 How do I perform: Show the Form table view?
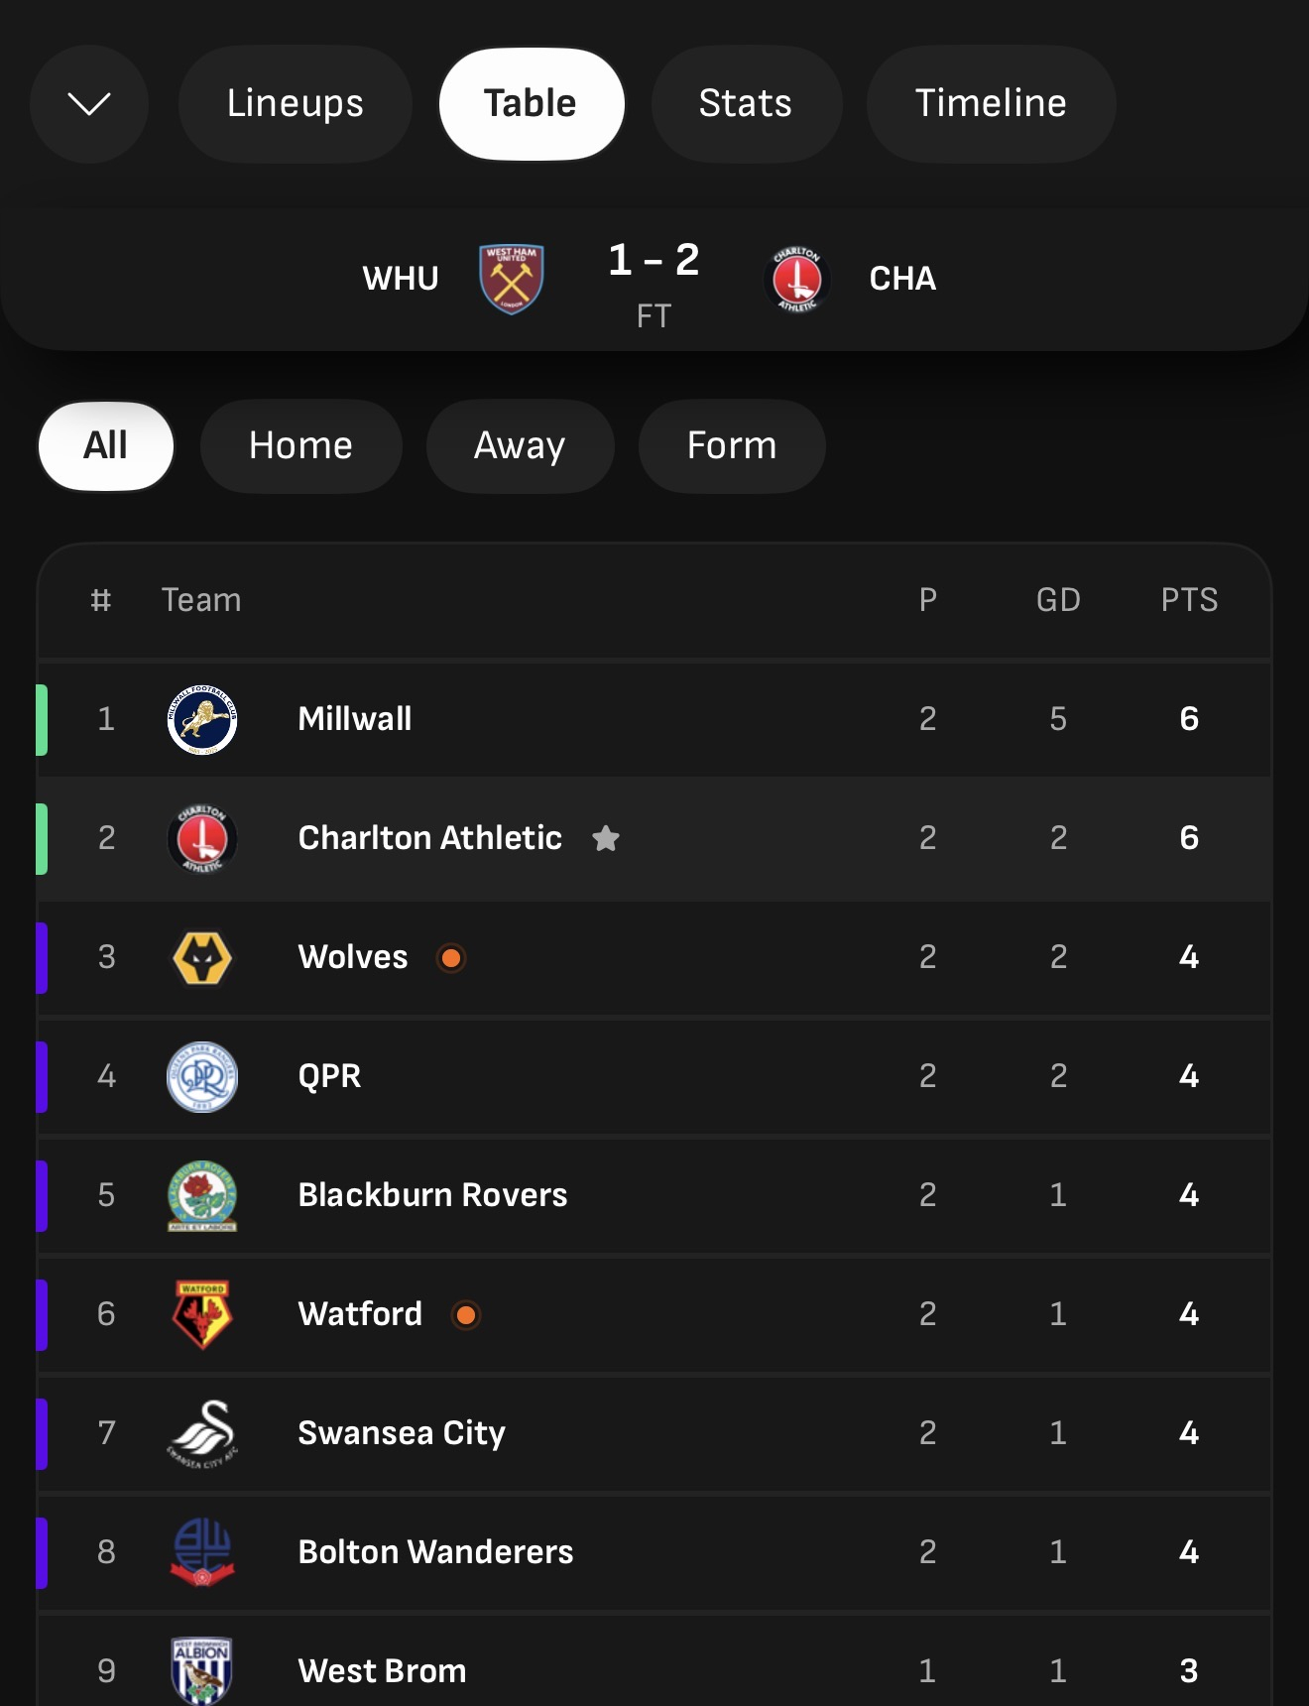pyautogui.click(x=732, y=446)
